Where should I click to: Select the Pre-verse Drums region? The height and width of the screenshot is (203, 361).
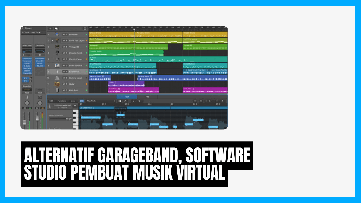[159, 34]
